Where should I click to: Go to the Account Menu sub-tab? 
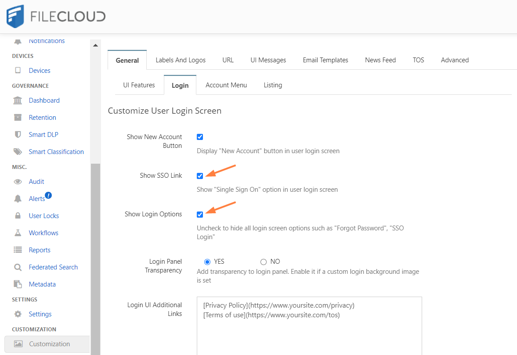[226, 85]
